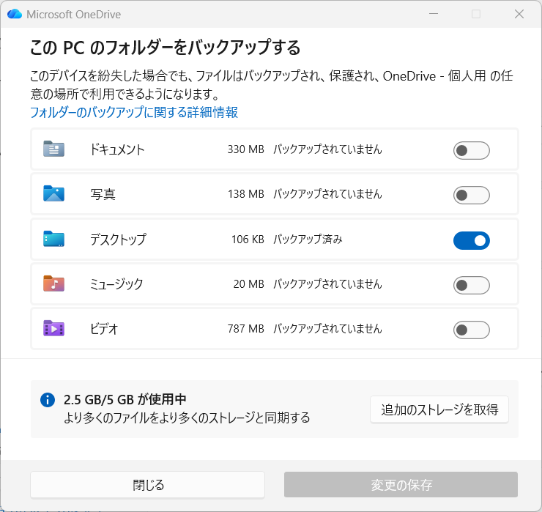The image size is (542, 512).
Task: Open フォルダーのバックアップに関する詳細情報 link
Action: point(134,112)
